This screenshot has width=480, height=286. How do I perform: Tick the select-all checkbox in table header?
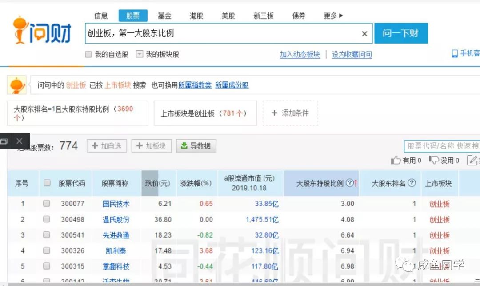click(47, 183)
